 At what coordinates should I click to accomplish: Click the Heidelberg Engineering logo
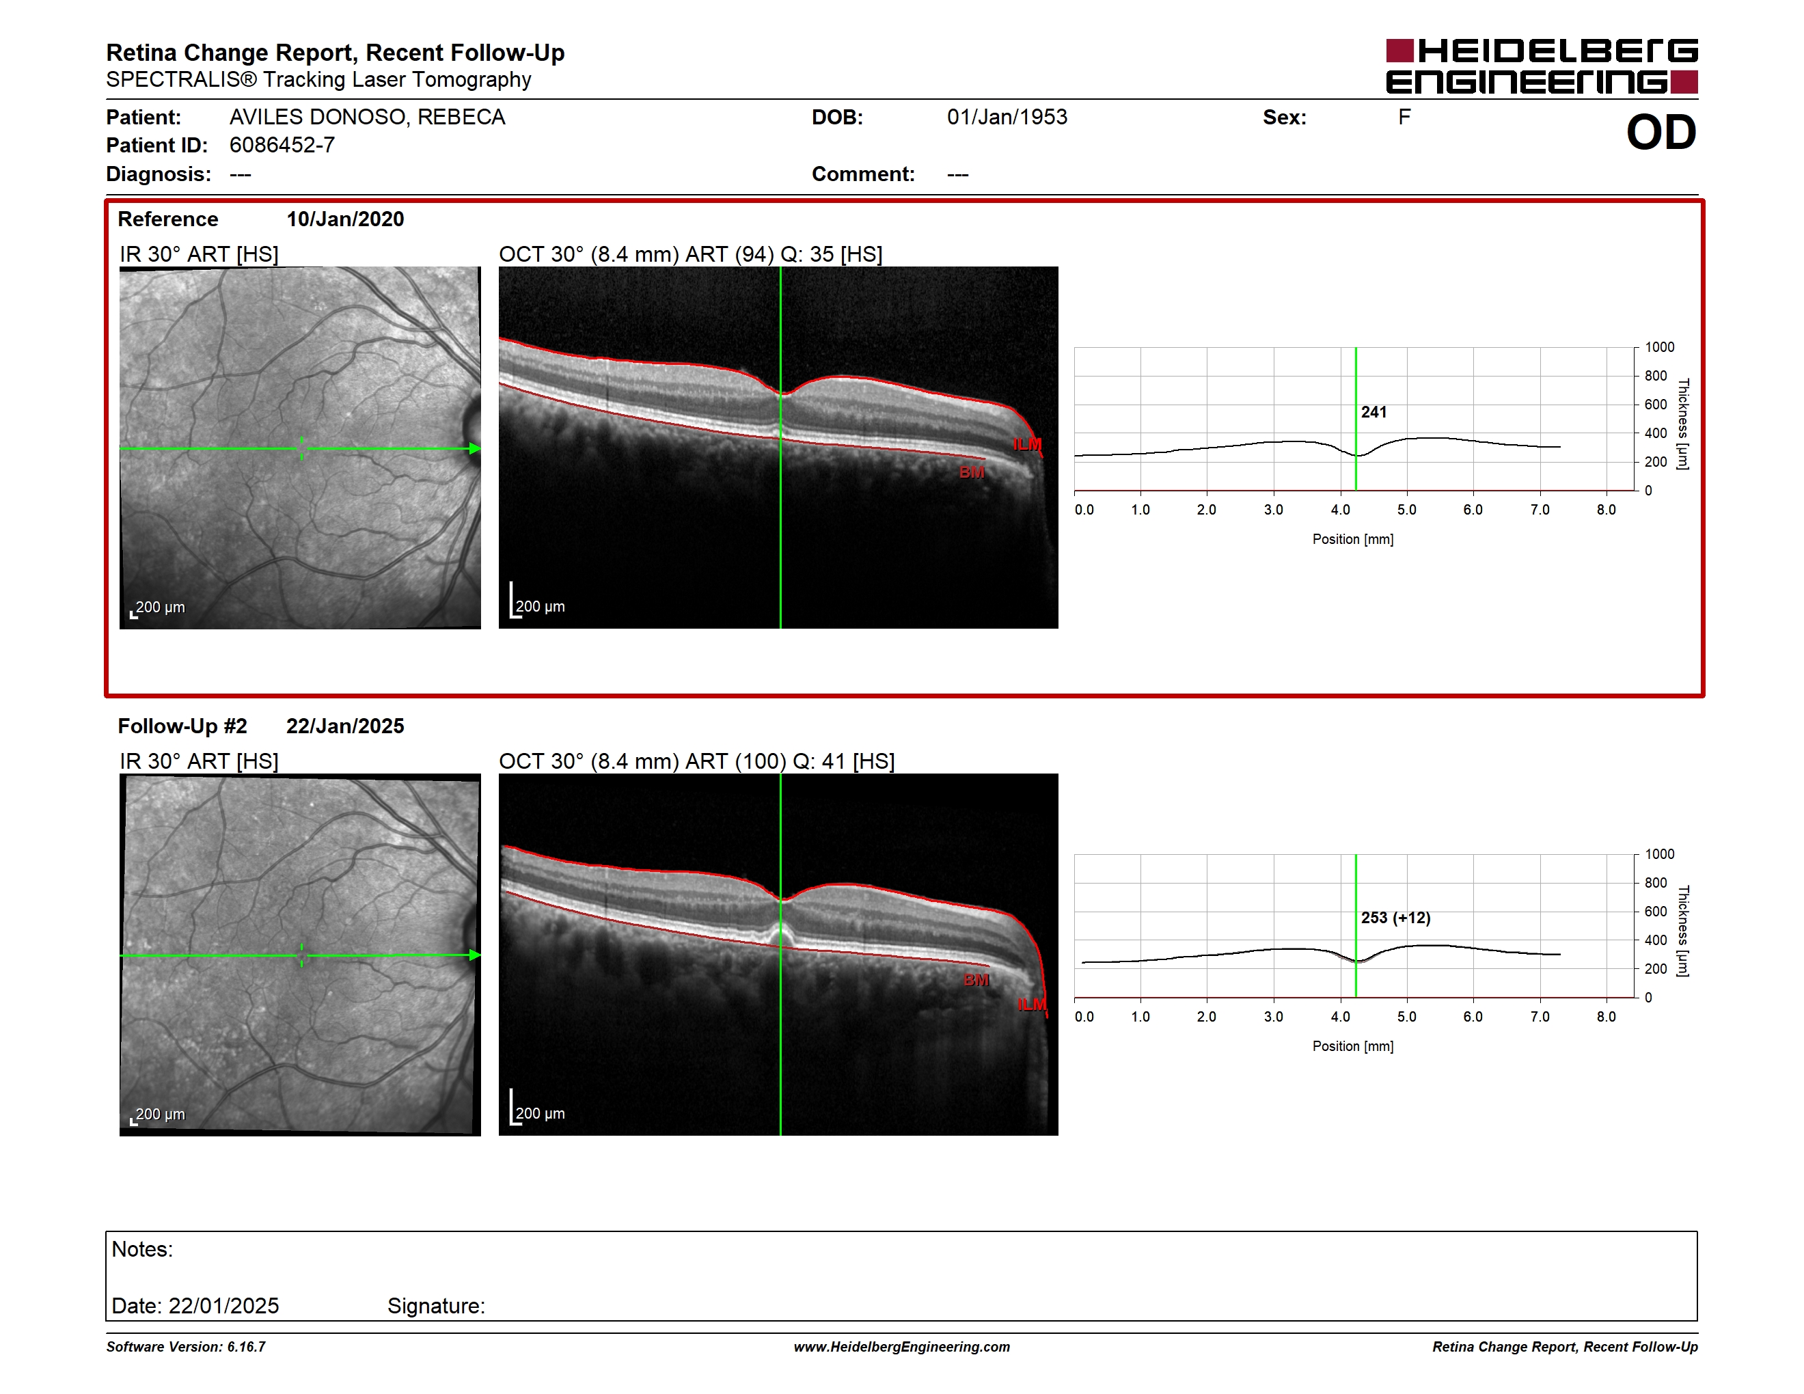[x=1542, y=66]
